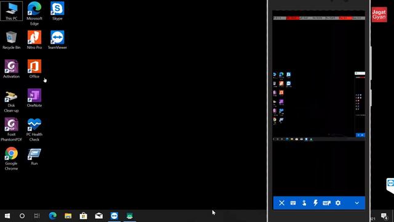Select the TeamViewer desktop shortcut
Viewport: 394px width, 222px height.
point(57,40)
